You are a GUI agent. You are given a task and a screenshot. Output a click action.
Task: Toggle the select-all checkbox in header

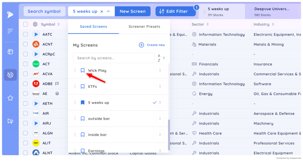25,24
